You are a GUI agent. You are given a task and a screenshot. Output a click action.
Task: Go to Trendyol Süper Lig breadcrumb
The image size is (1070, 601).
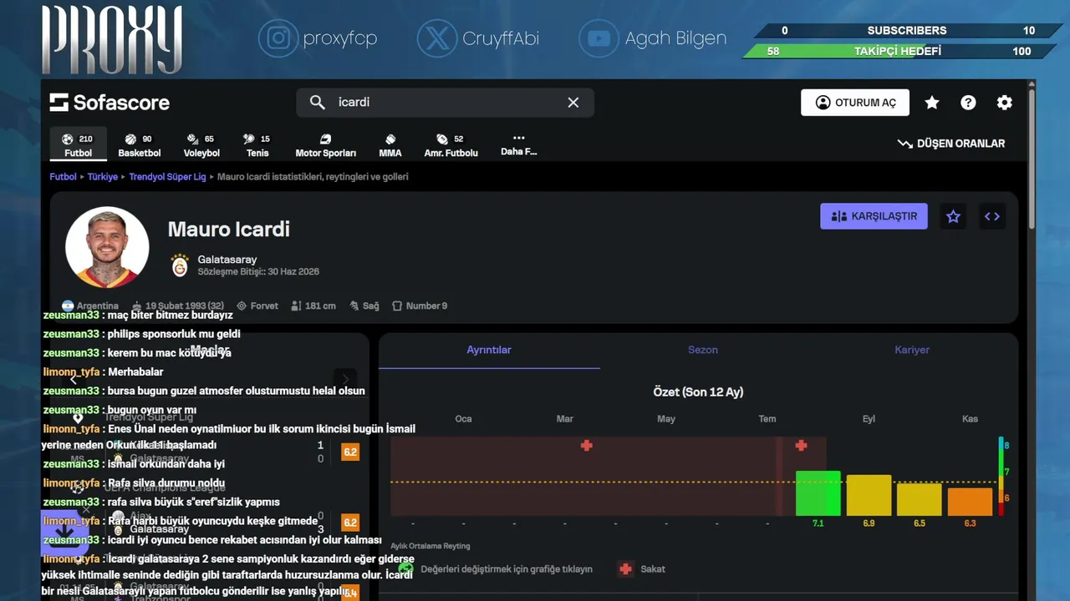point(167,177)
